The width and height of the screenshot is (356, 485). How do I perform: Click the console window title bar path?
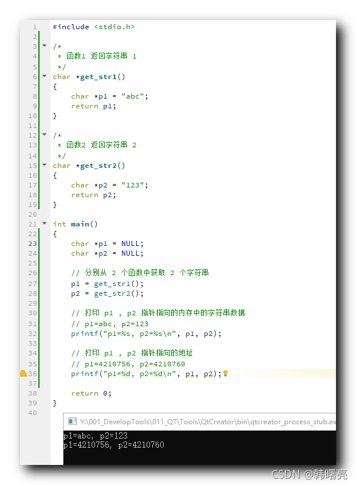[208, 421]
